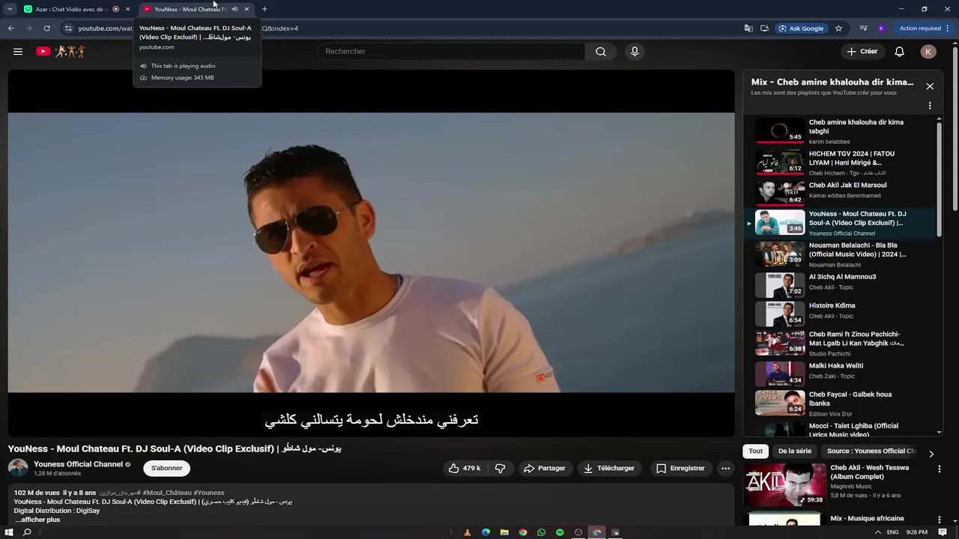
Task: Click in the Rechercher search field
Action: [452, 52]
